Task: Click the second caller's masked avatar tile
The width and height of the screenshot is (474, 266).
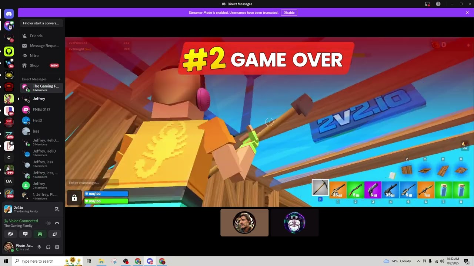Action: [x=295, y=223]
